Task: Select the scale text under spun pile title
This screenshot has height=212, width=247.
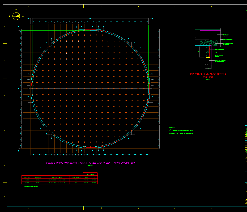Action: pos(208,80)
